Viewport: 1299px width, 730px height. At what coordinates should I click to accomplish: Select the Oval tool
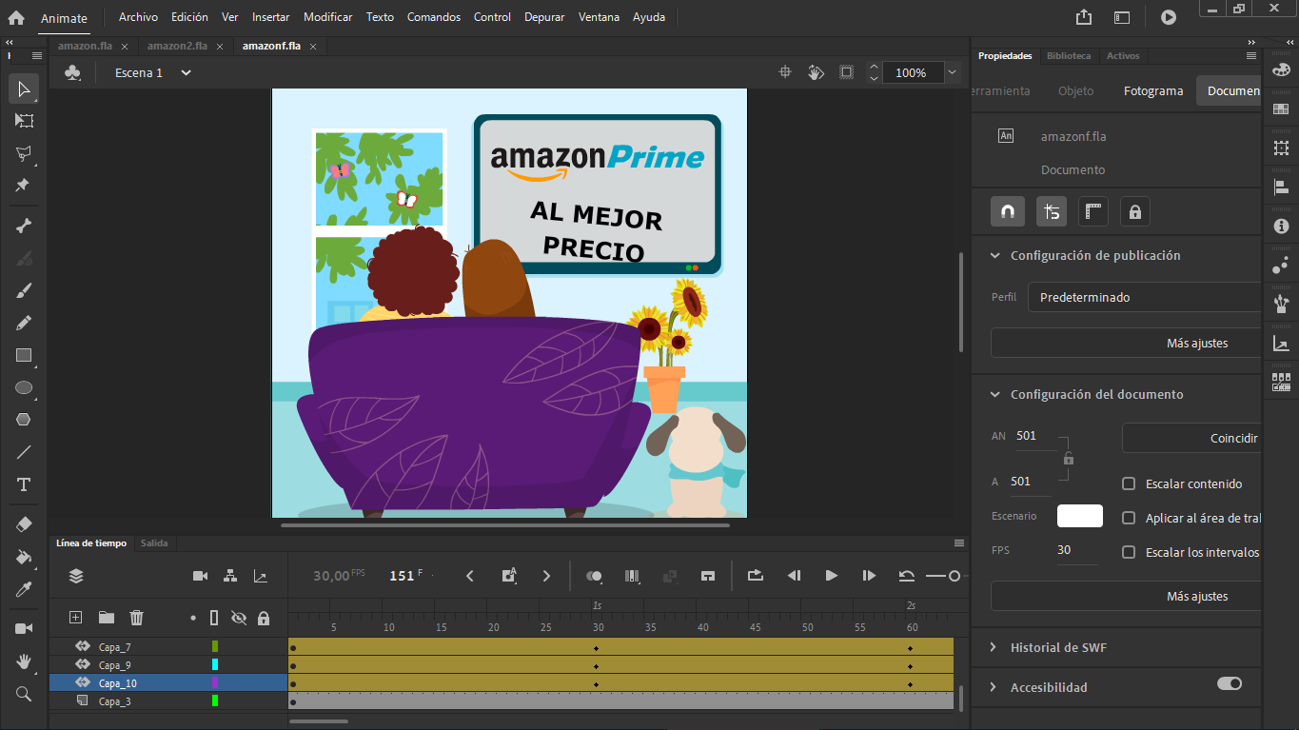click(x=24, y=387)
